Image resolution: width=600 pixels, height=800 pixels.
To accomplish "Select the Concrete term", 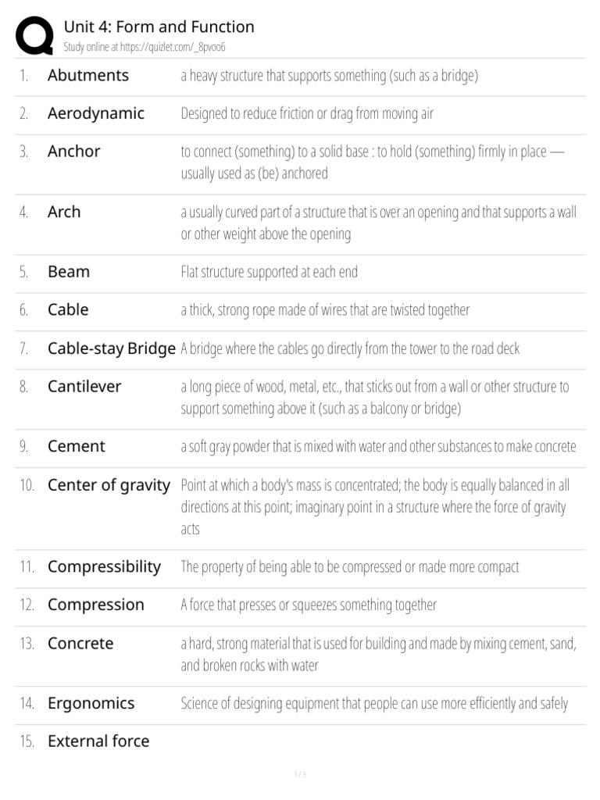I will click(x=80, y=644).
